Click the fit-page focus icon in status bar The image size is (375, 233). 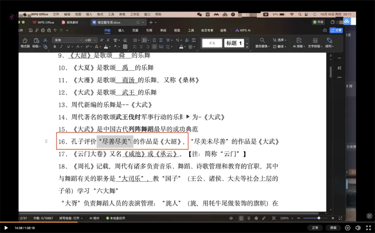tap(274, 218)
